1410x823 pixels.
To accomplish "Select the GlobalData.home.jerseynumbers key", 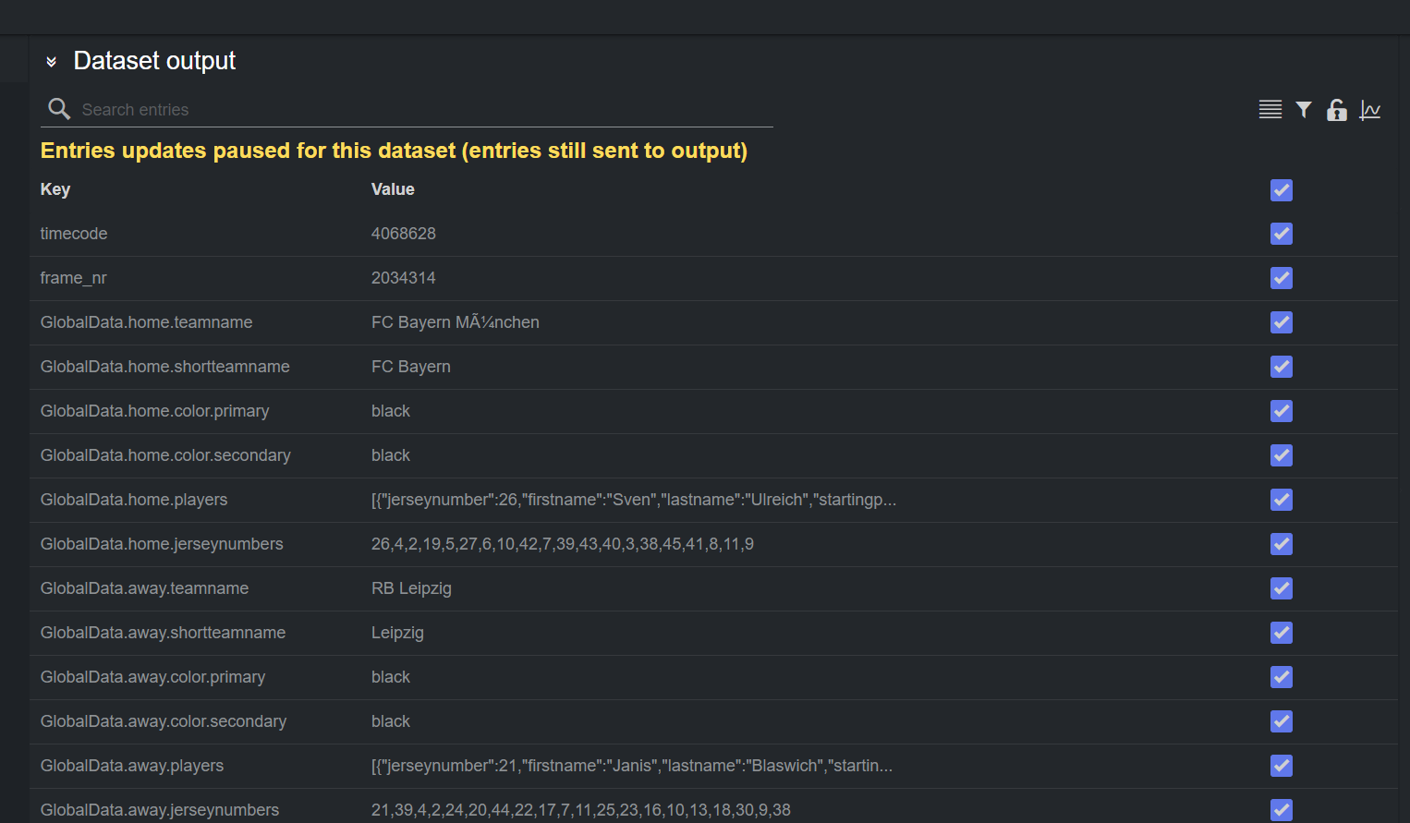I will (162, 544).
